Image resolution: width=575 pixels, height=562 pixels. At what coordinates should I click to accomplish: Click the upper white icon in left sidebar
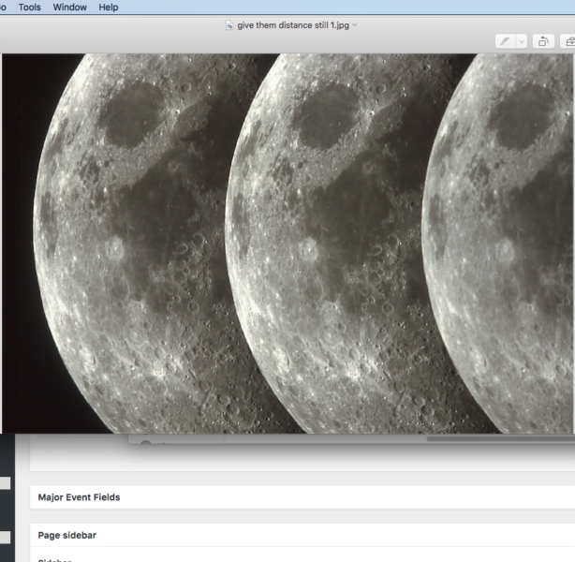5,483
